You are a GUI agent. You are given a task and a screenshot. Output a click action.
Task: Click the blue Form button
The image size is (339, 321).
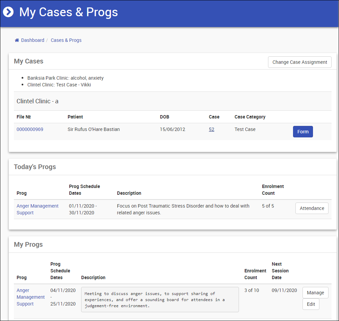click(x=303, y=132)
